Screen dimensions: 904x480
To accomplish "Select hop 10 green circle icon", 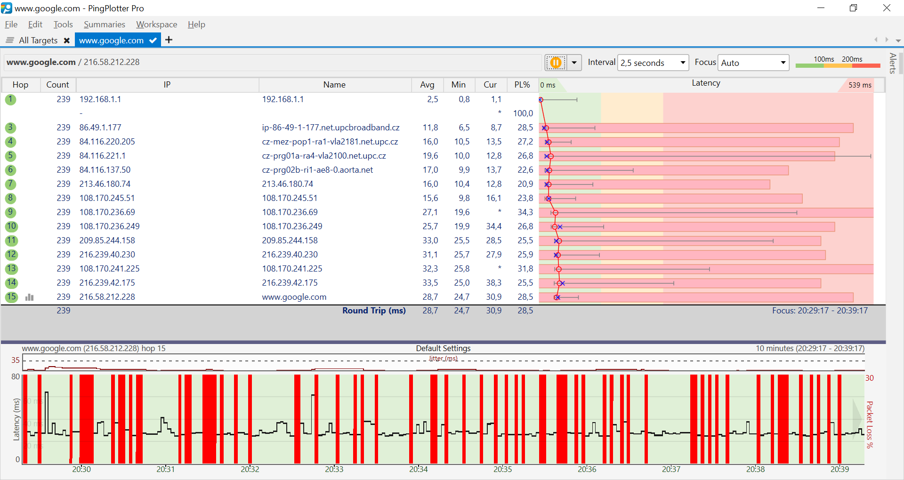I will click(x=11, y=226).
